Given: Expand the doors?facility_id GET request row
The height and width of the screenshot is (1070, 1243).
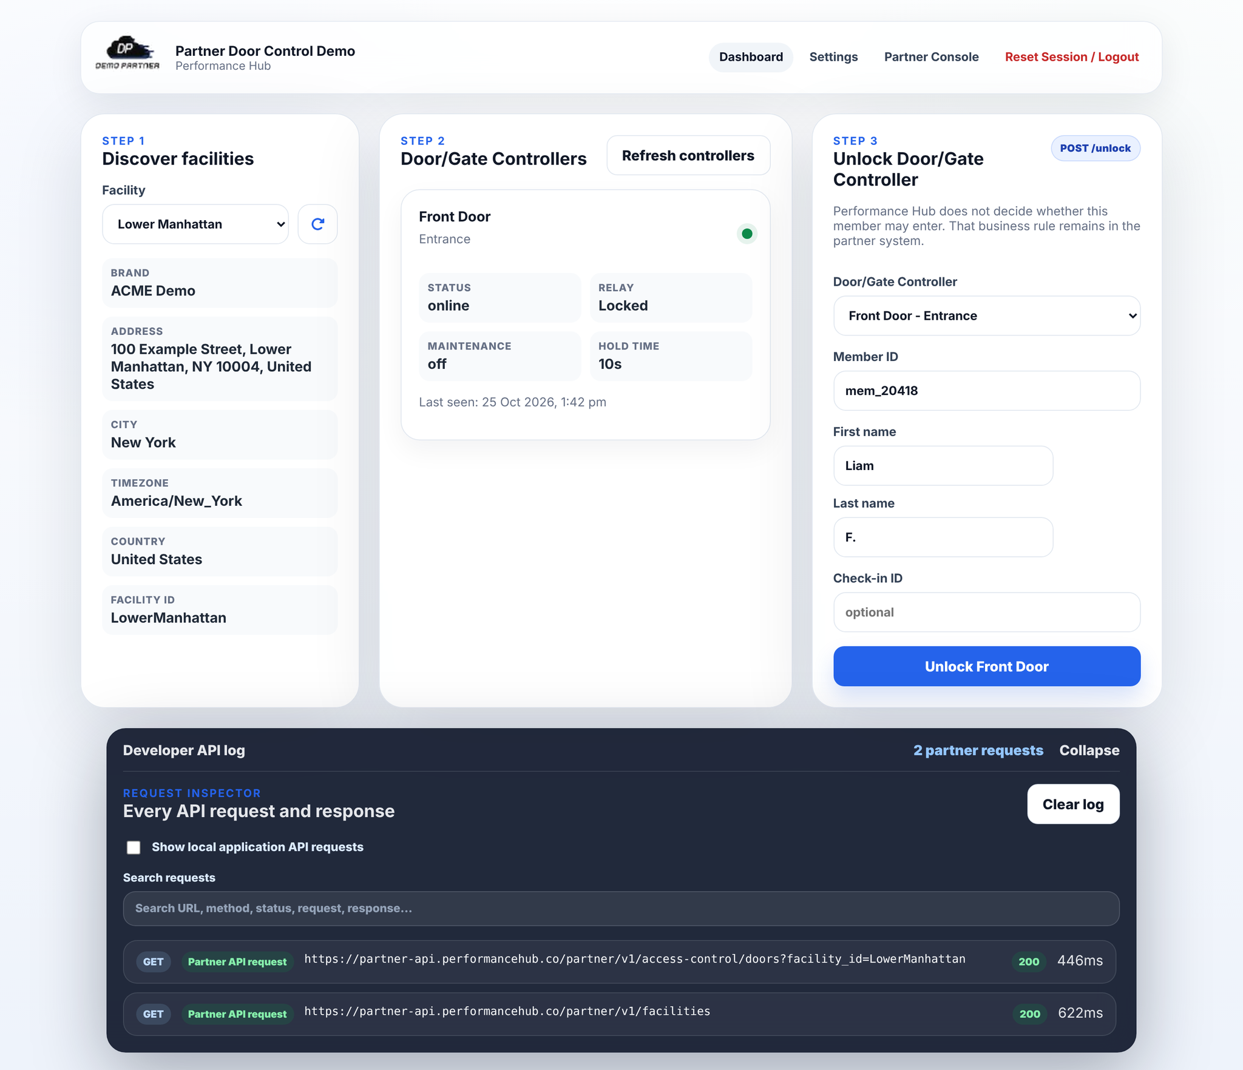Looking at the screenshot, I should click(619, 961).
